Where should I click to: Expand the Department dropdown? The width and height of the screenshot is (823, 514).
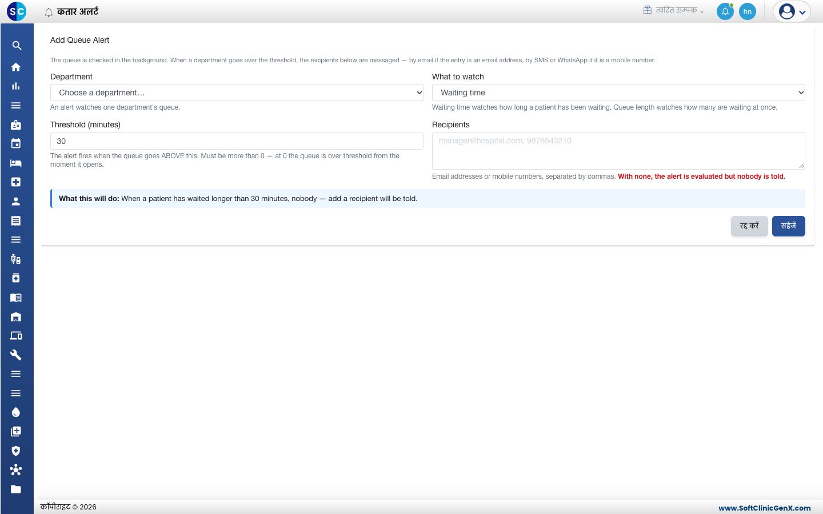pos(237,93)
